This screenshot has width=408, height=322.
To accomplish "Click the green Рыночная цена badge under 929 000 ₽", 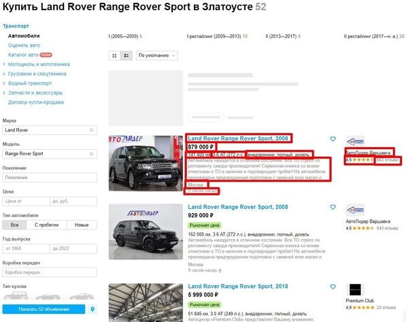I will [205, 225].
